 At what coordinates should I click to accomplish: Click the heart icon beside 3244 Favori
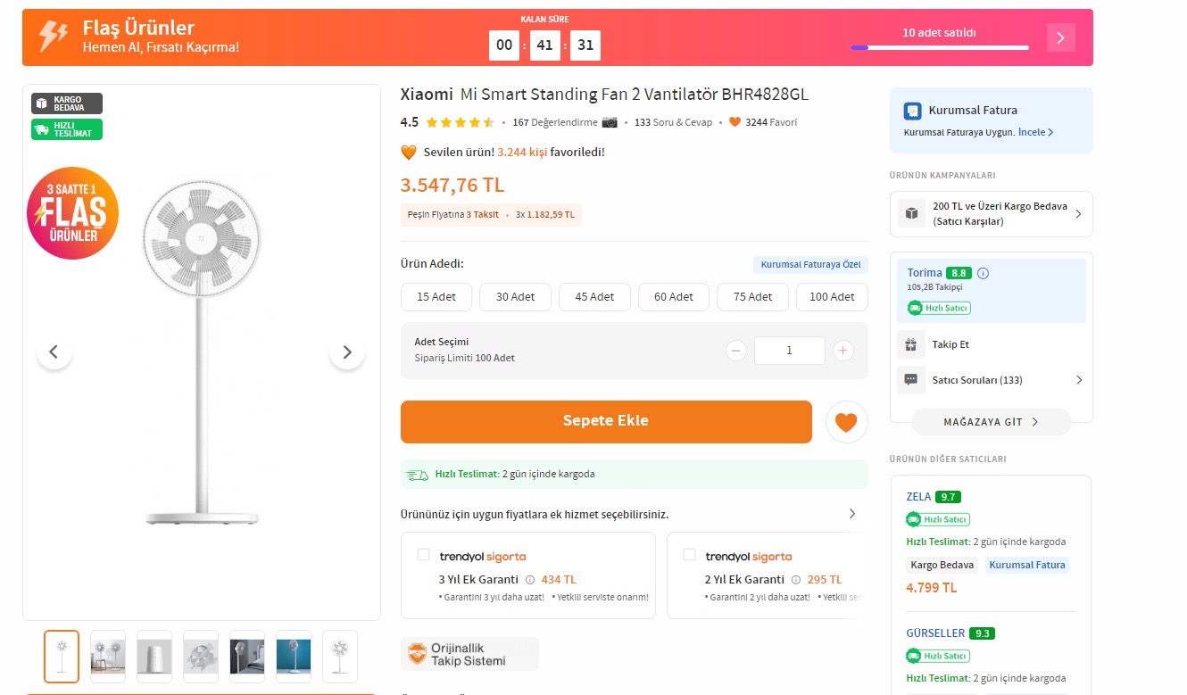pos(735,122)
